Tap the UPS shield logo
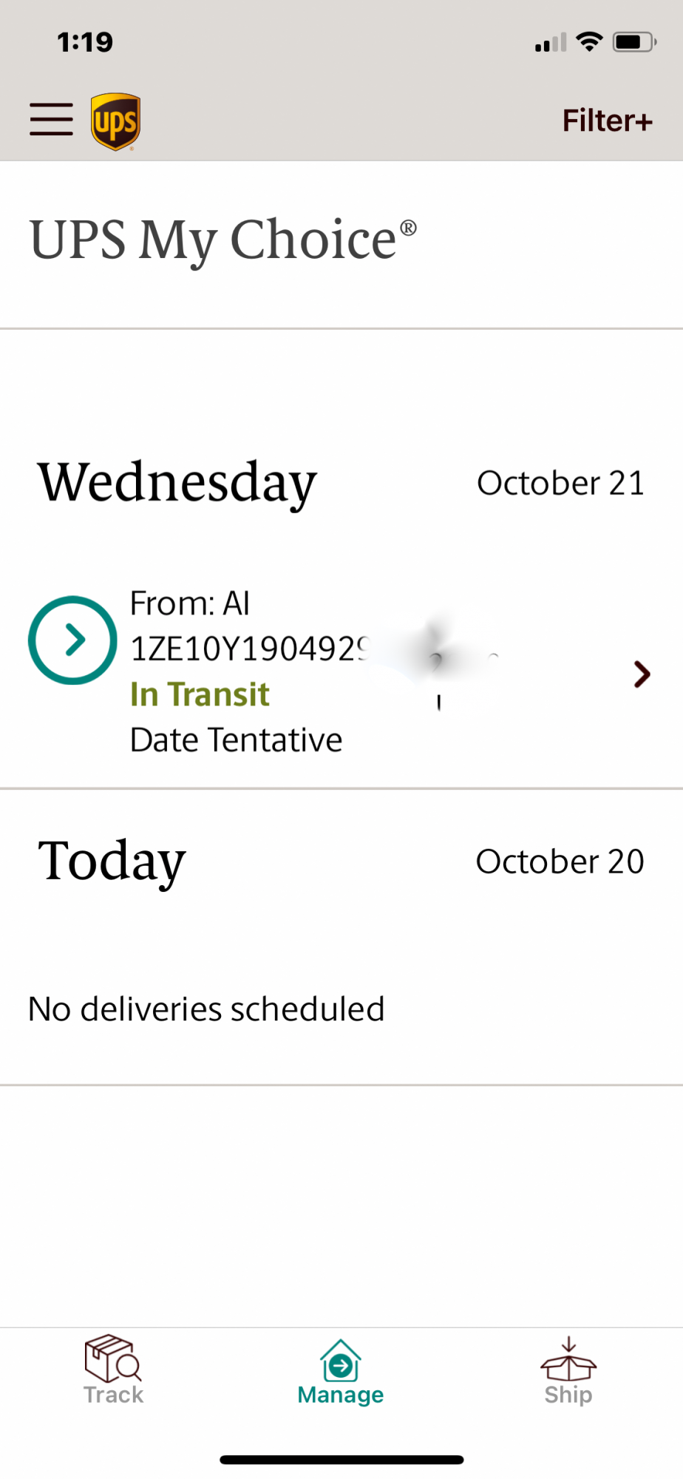The image size is (683, 1479). [x=115, y=121]
